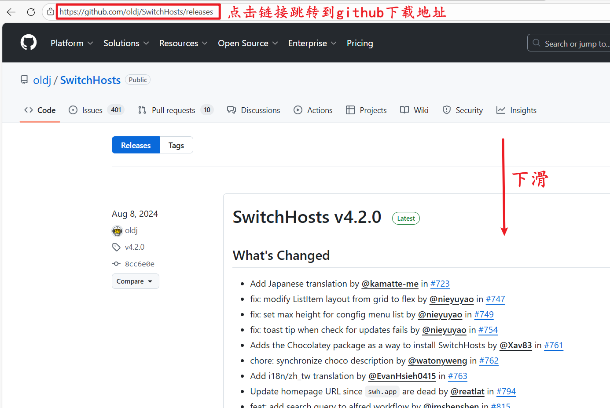Visit @reatlat profile
The image size is (610, 408).
pyautogui.click(x=467, y=391)
